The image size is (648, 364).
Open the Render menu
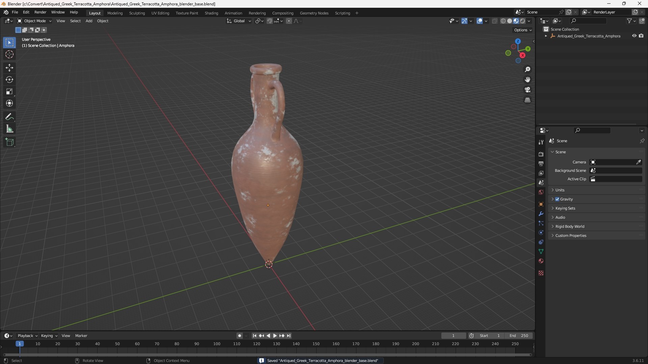coord(40,12)
